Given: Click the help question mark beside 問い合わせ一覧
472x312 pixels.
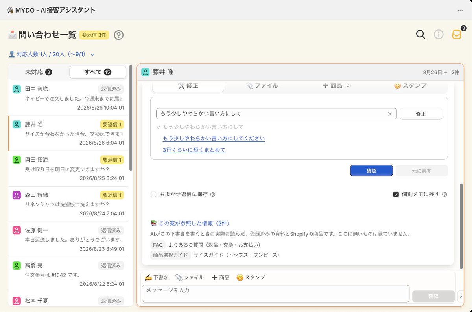Looking at the screenshot, I should pos(119,35).
